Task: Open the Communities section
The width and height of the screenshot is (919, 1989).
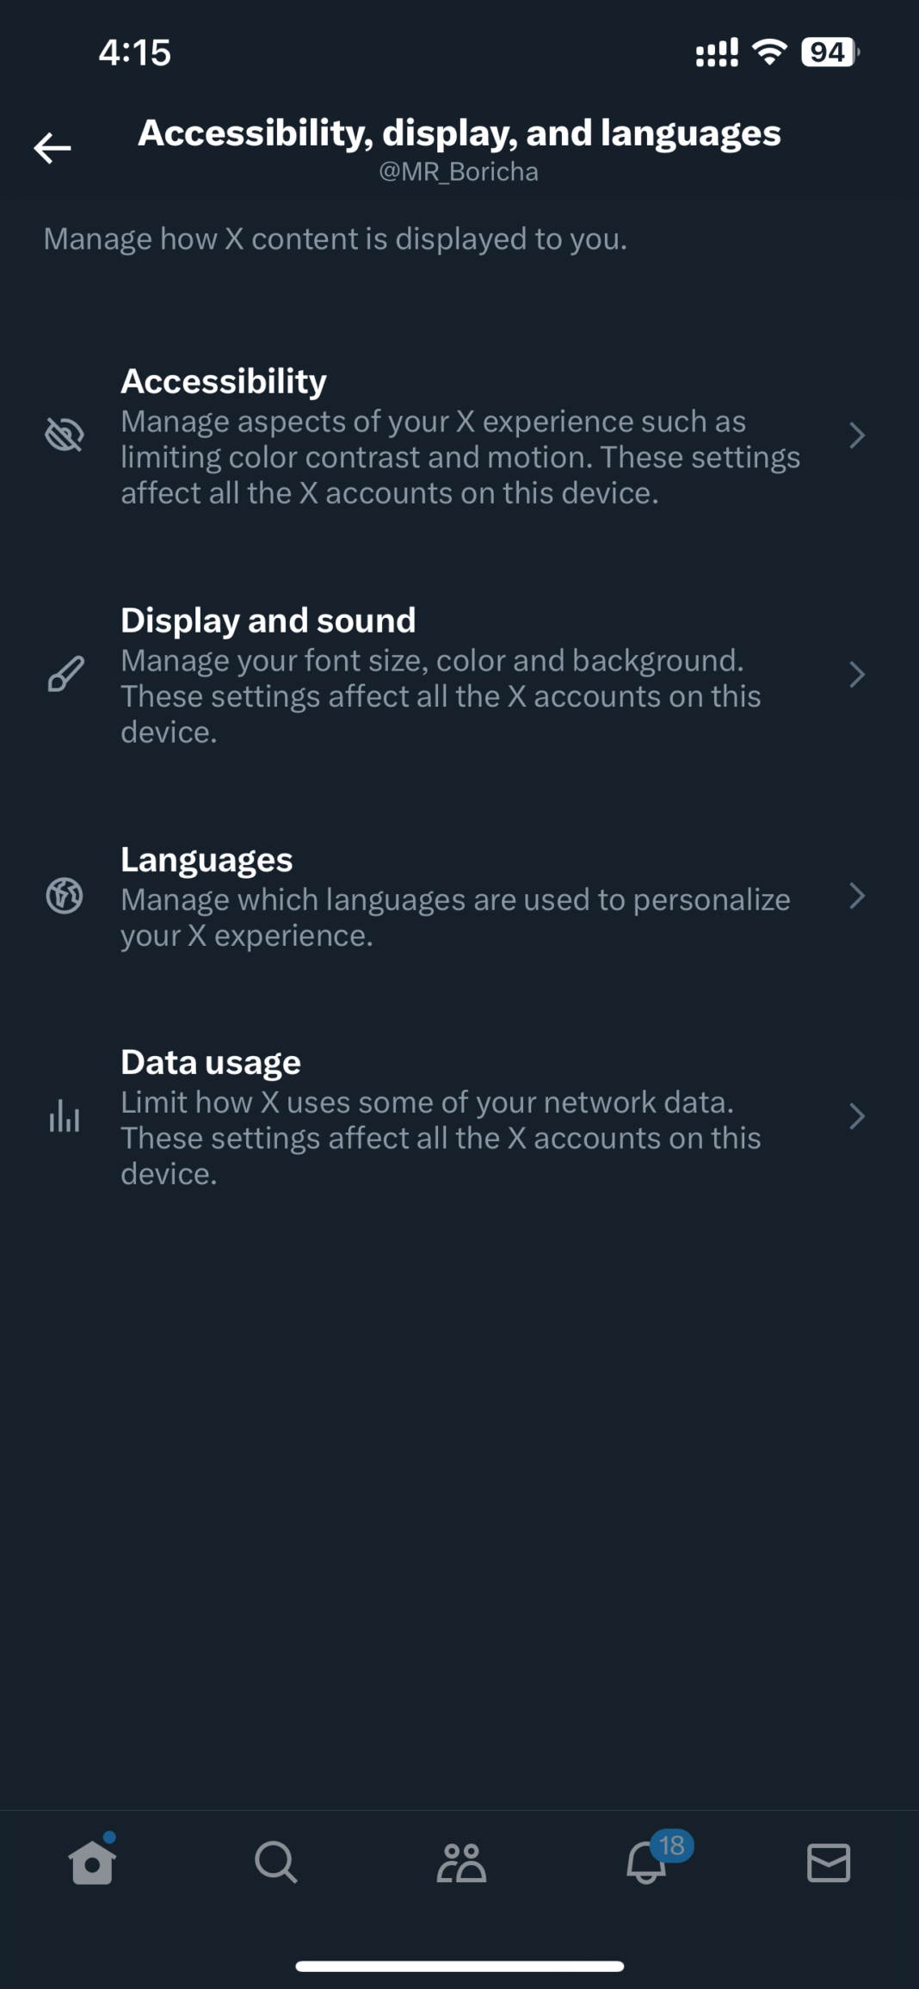Action: tap(459, 1864)
